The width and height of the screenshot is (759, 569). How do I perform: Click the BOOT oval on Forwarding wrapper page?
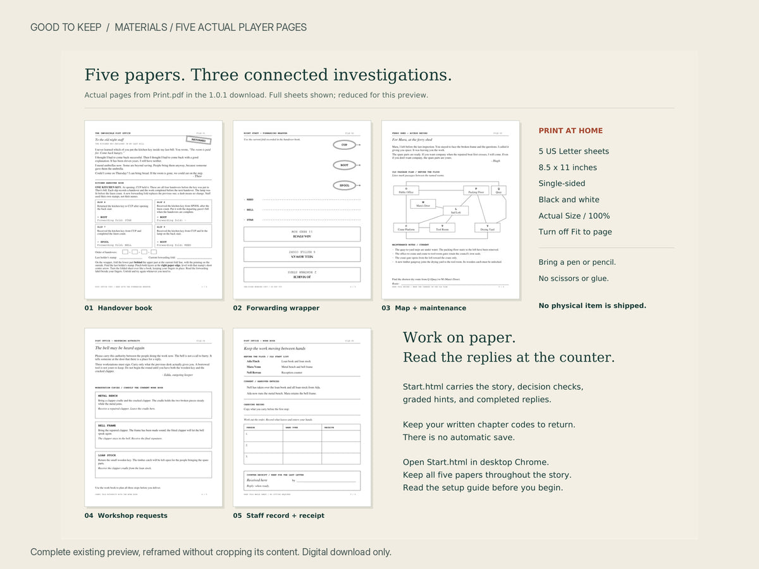click(x=344, y=165)
